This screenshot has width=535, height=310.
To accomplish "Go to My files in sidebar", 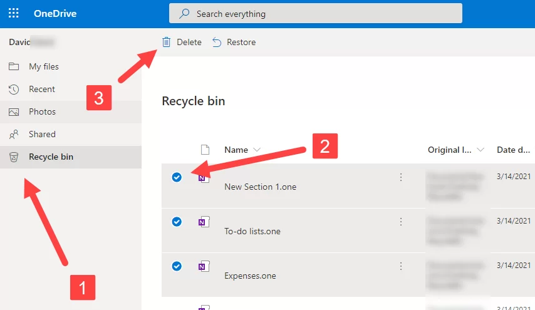I will (44, 67).
